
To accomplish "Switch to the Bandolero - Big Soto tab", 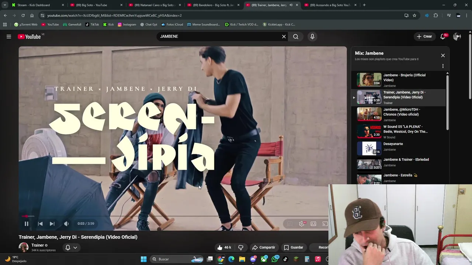I will tap(213, 5).
